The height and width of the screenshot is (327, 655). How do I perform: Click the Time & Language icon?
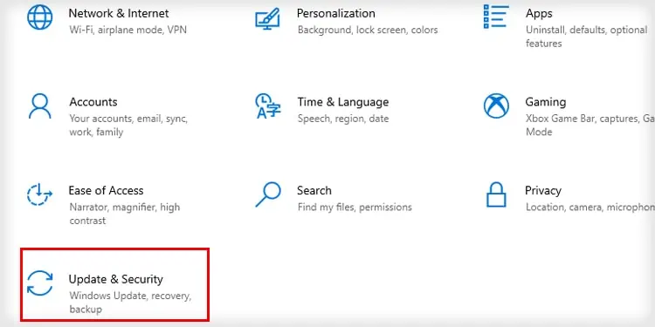coord(268,106)
